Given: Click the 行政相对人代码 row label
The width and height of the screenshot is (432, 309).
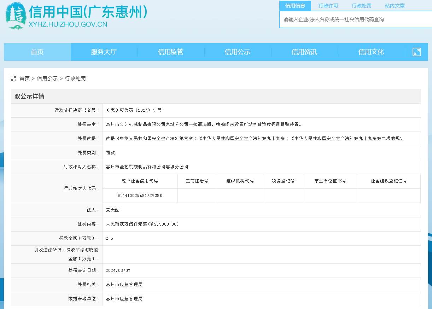Looking at the screenshot, I should [81, 188].
